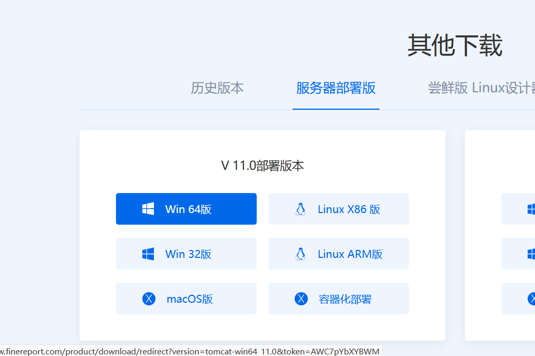Click the penguin icon beside Linux X86 版
The height and width of the screenshot is (356, 535).
pyautogui.click(x=300, y=209)
